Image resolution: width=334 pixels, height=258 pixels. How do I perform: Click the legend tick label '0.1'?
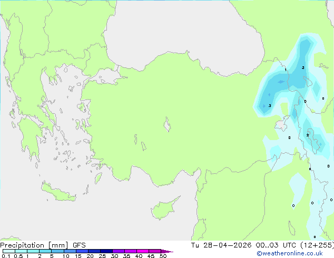(x=6, y=256)
